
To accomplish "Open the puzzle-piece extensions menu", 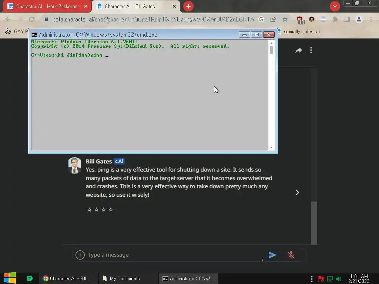I will point(335,19).
